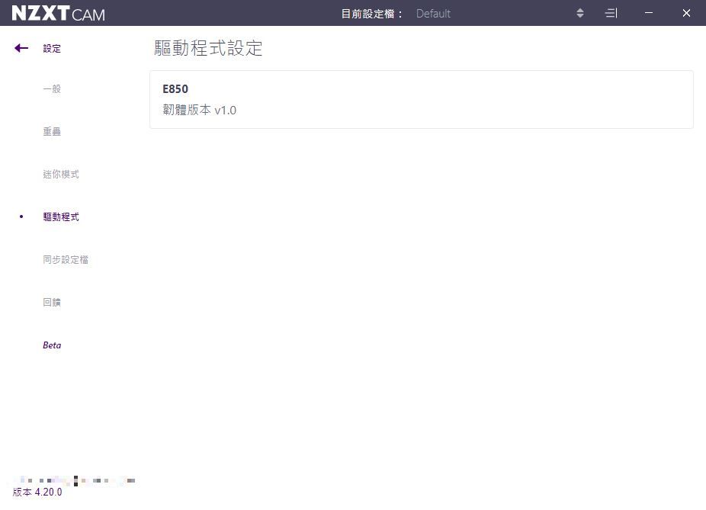Image resolution: width=706 pixels, height=510 pixels.
Task: Click the NZXT CAM logo
Action: tap(59, 14)
